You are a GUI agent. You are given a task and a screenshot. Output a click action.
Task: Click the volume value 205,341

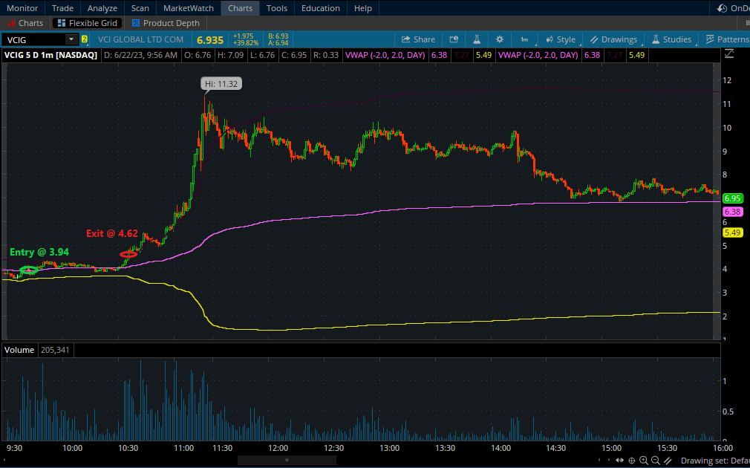55,350
